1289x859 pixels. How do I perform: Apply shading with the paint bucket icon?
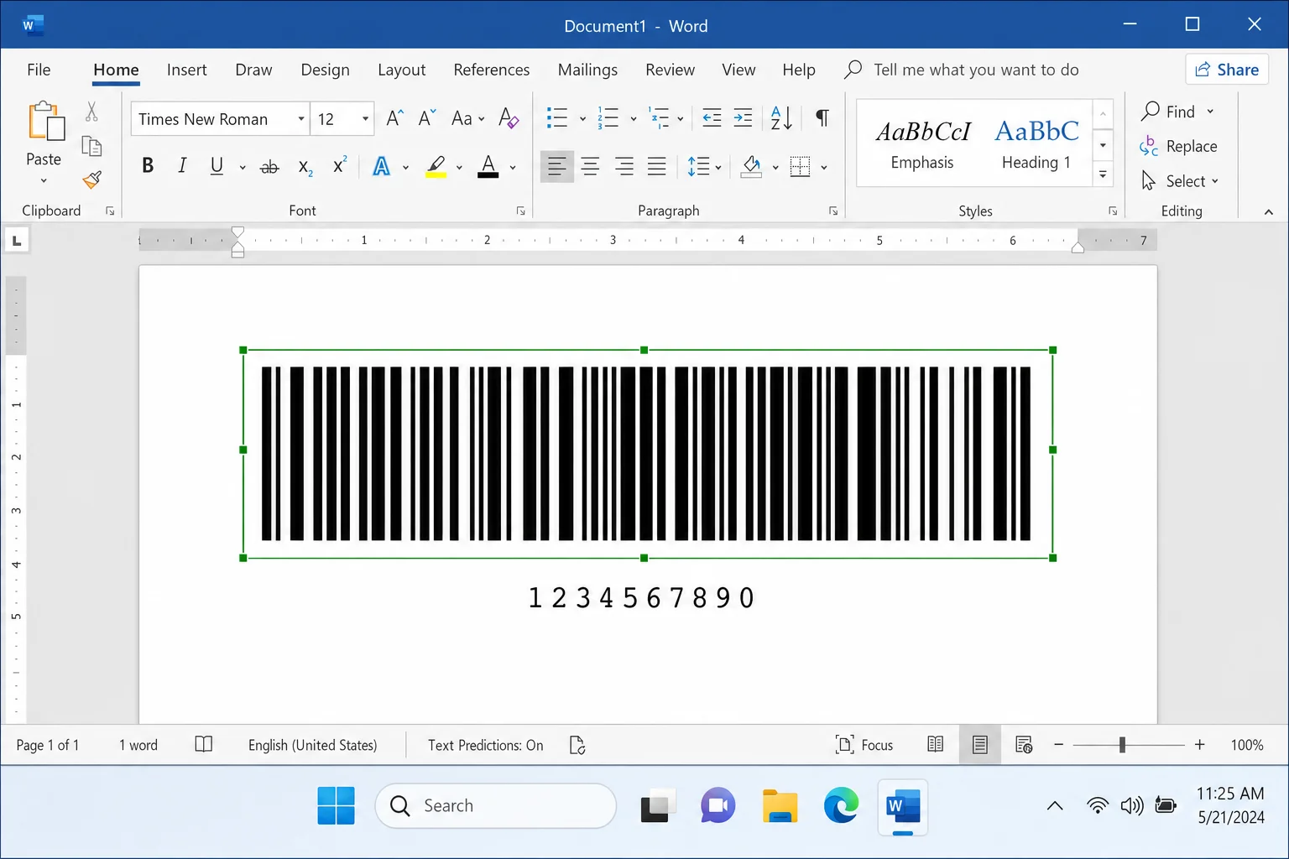tap(752, 166)
